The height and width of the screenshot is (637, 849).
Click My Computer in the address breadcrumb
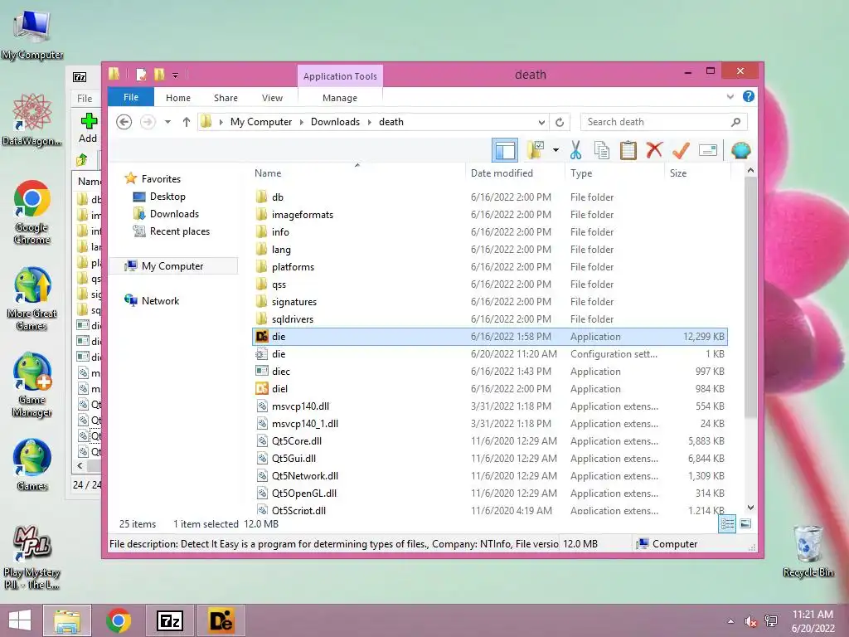(261, 122)
